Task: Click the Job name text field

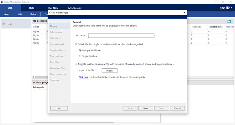Action: coord(121,36)
